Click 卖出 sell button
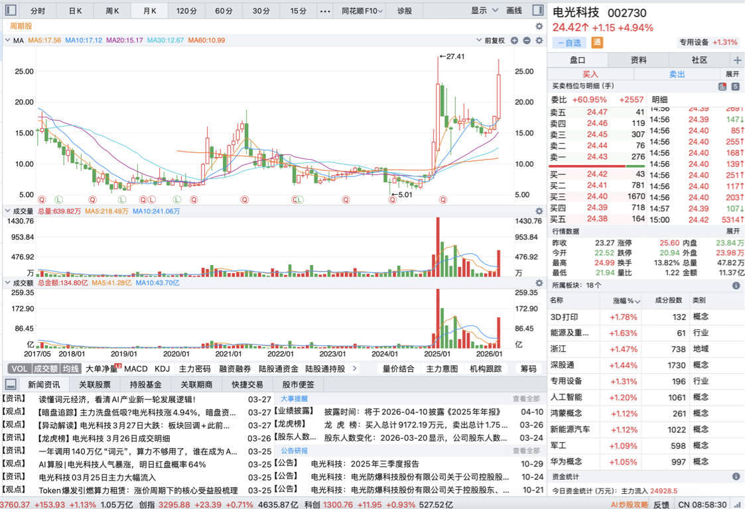The width and height of the screenshot is (745, 509). [x=677, y=74]
